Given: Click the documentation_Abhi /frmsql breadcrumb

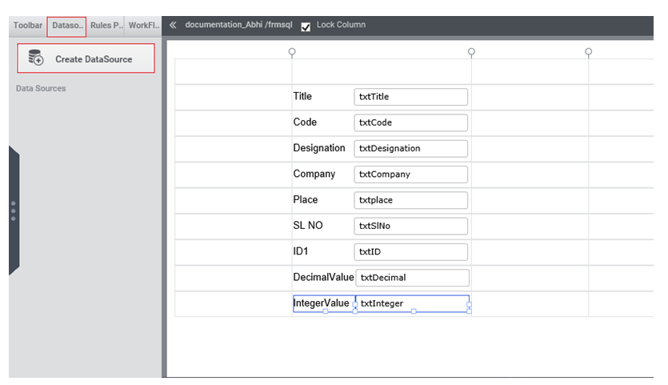Looking at the screenshot, I should (238, 25).
